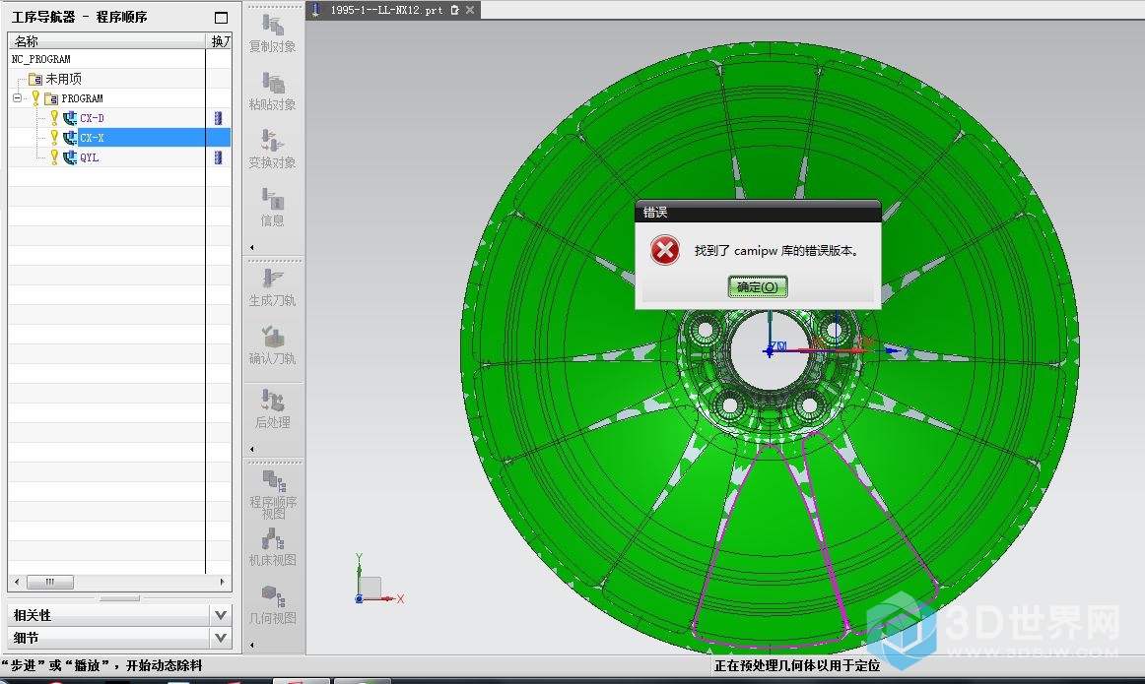Click the 正在预处理几何体以用于定位 status text
Viewport: 1145px width, 684px height.
point(797,665)
